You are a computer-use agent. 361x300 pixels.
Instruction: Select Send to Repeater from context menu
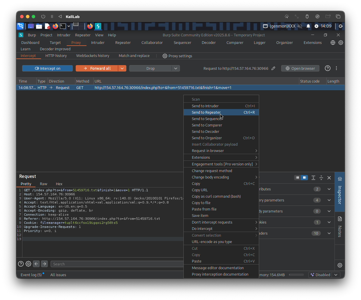pos(206,112)
